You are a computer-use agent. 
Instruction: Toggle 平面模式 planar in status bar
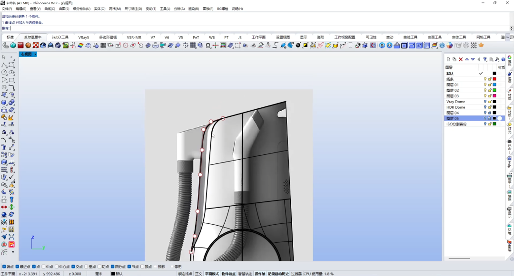pyautogui.click(x=212, y=274)
